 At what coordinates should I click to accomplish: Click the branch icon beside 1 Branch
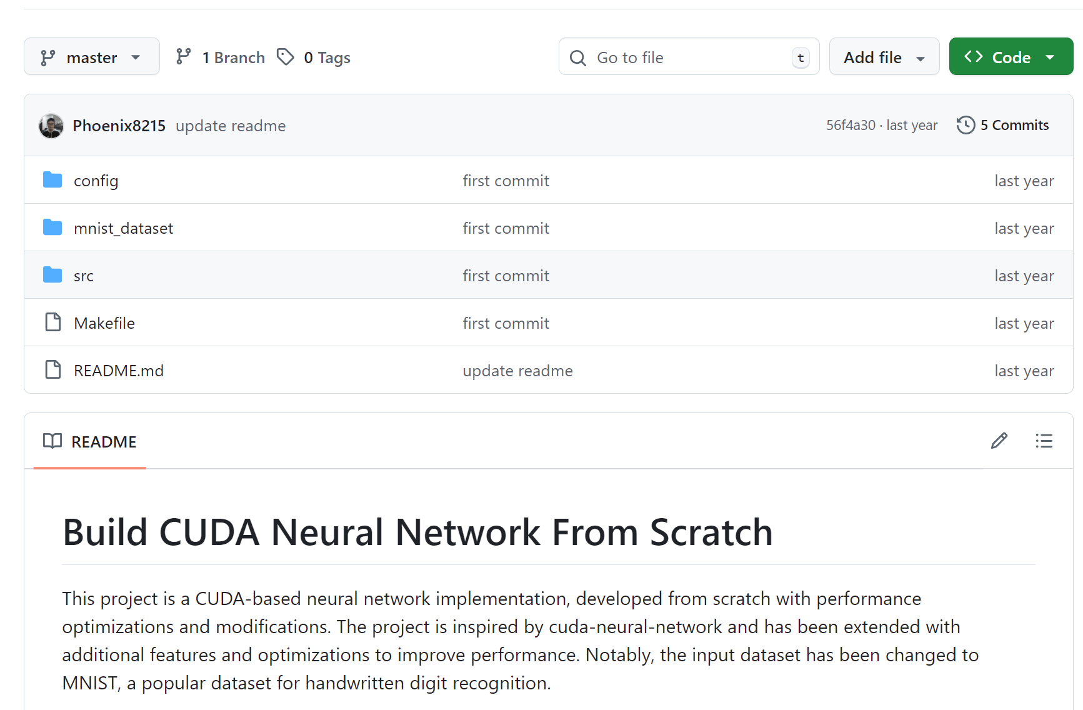click(x=183, y=57)
